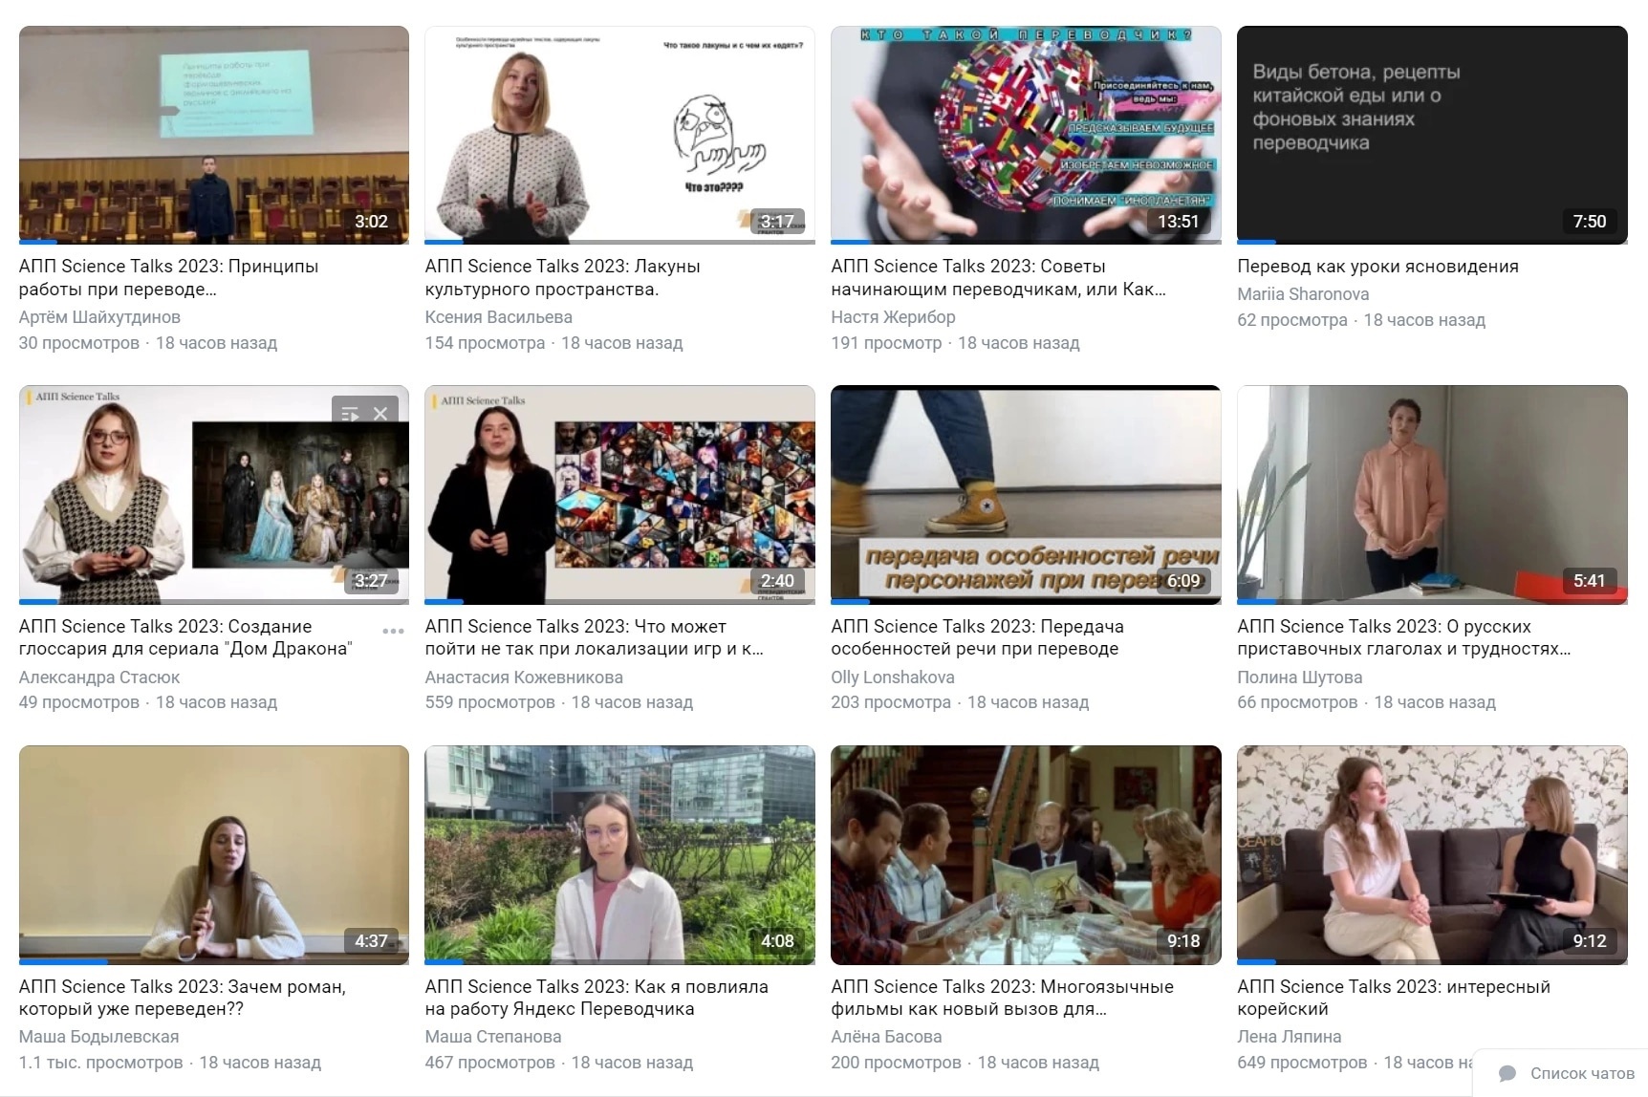Screen dimensions: 1648x1097
Task: Open channel Olly Lonshakova
Action: 893,678
